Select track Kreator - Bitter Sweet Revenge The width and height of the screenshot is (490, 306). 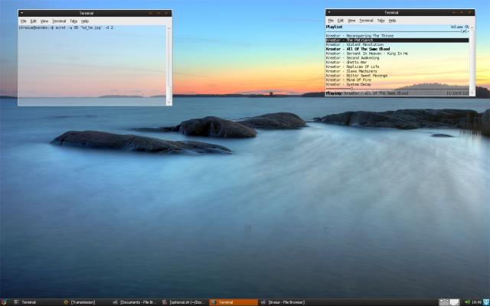coord(357,76)
